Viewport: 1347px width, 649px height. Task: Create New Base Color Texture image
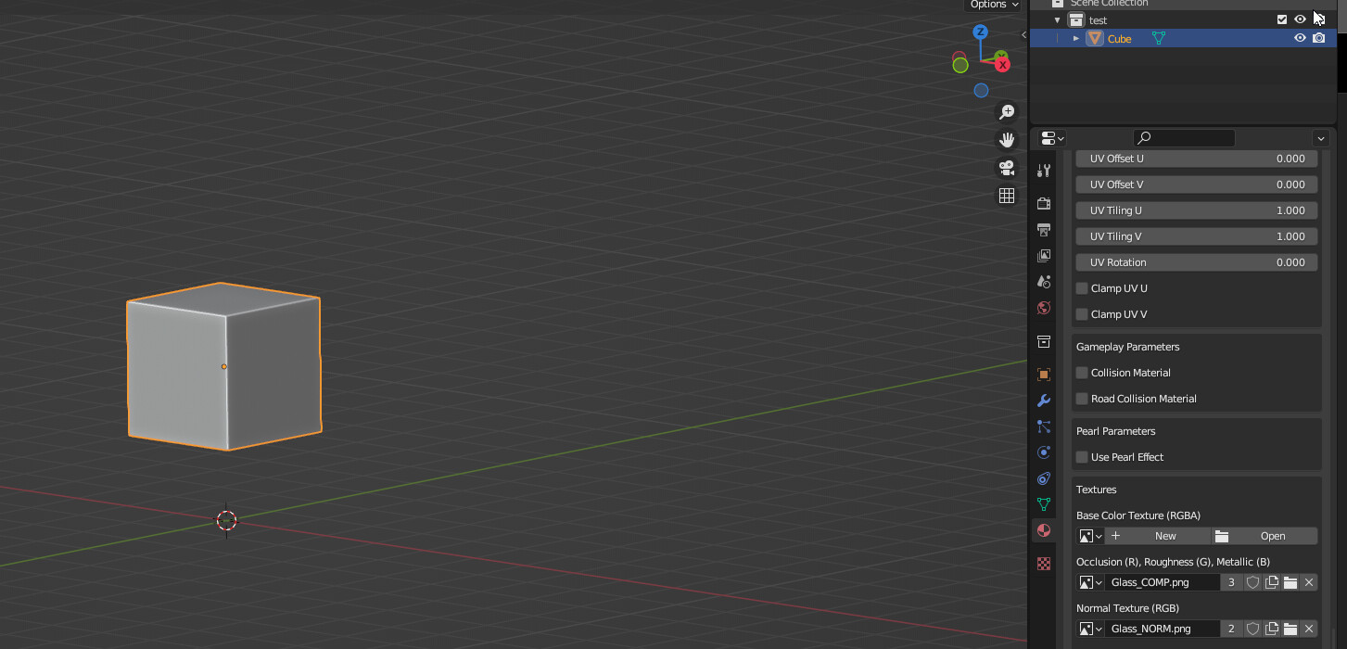point(1157,536)
